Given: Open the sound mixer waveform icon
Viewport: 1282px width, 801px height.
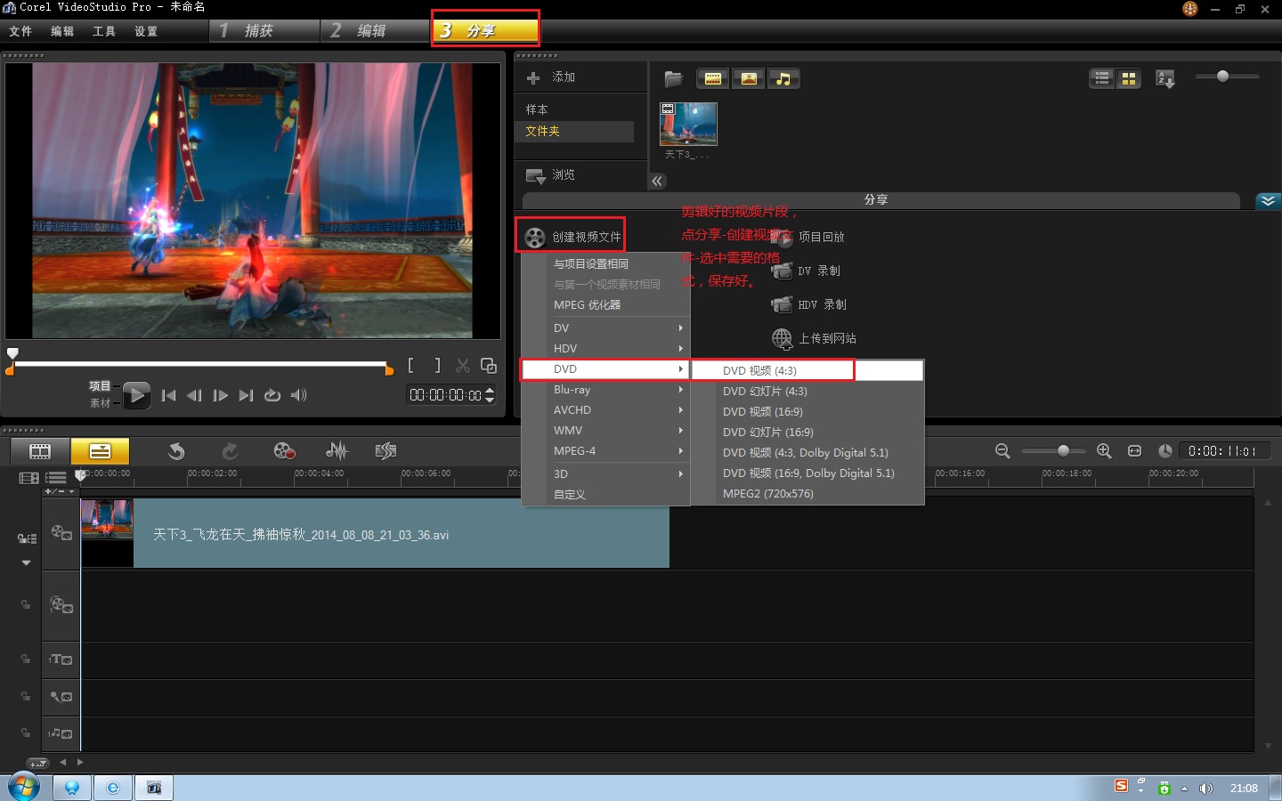Looking at the screenshot, I should (337, 451).
